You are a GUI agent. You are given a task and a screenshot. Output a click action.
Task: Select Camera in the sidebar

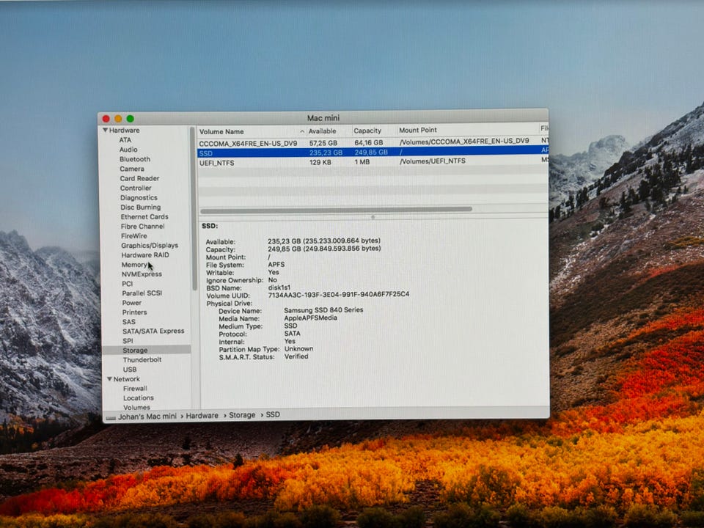pos(132,169)
